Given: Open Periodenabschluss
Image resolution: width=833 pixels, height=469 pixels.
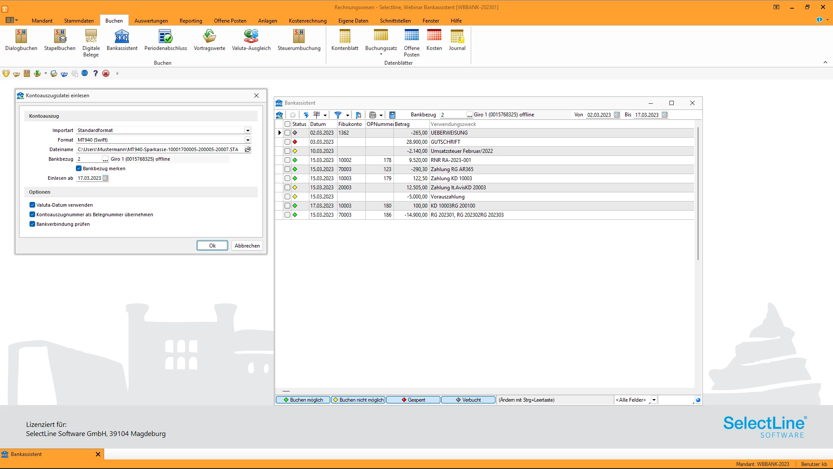Looking at the screenshot, I should (166, 40).
